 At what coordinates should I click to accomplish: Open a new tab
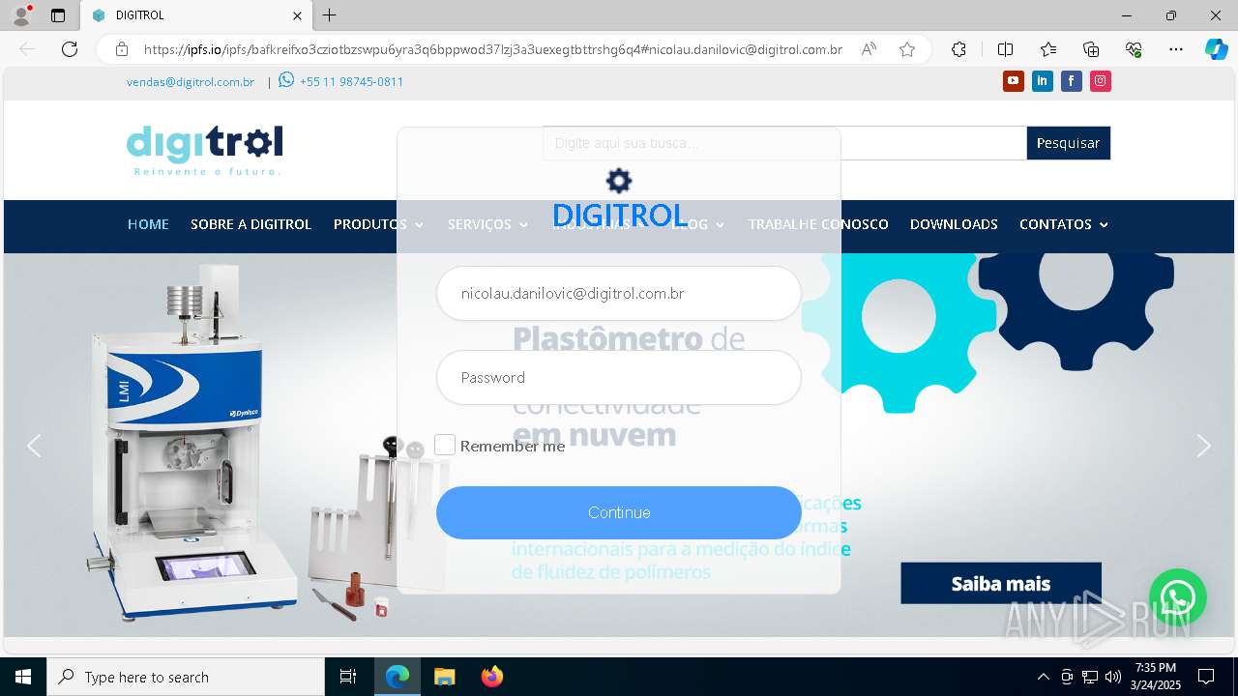(330, 15)
